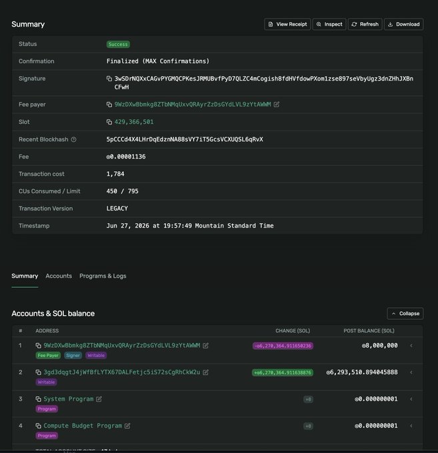
Task: Click post balance 6,293,510.894045888 value
Action: coord(362,372)
